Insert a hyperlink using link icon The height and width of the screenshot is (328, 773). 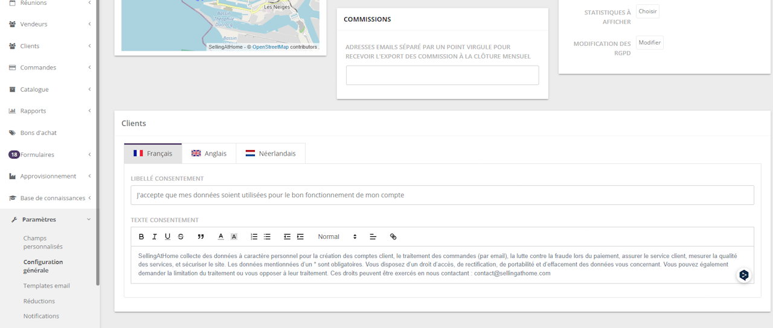coord(393,237)
